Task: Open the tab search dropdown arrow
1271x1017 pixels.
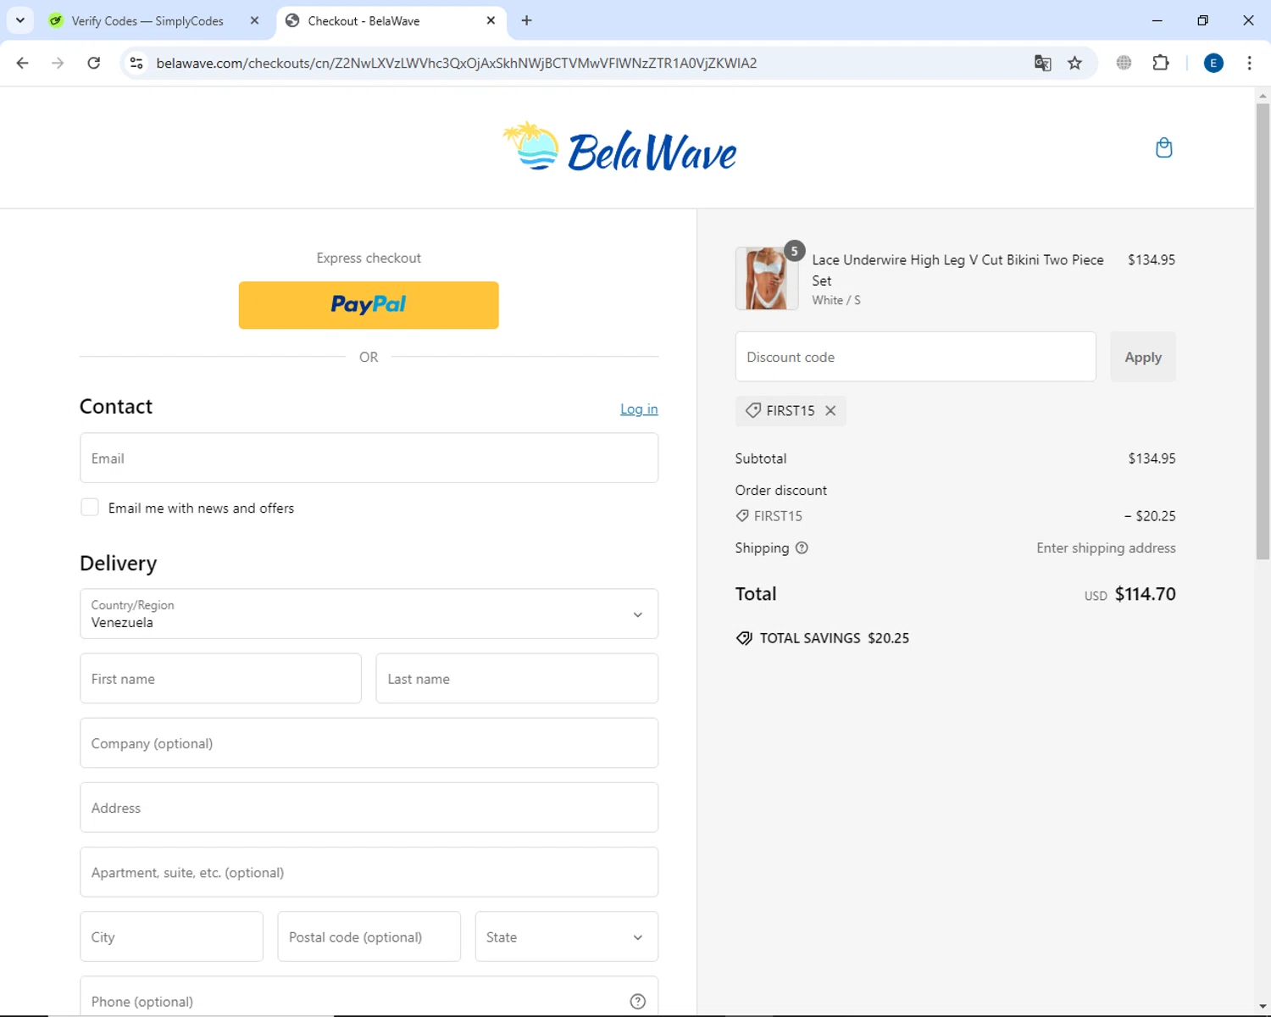Action: 20,20
